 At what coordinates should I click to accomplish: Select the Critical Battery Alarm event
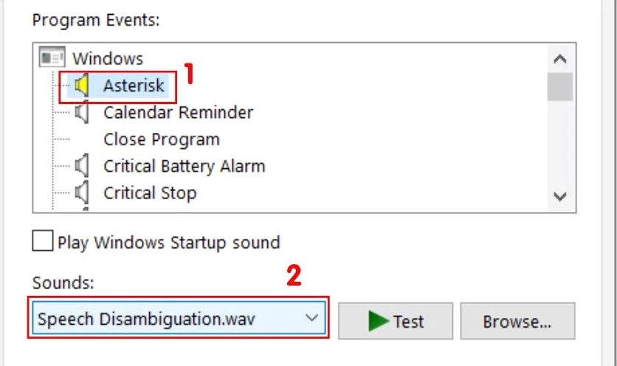point(184,166)
